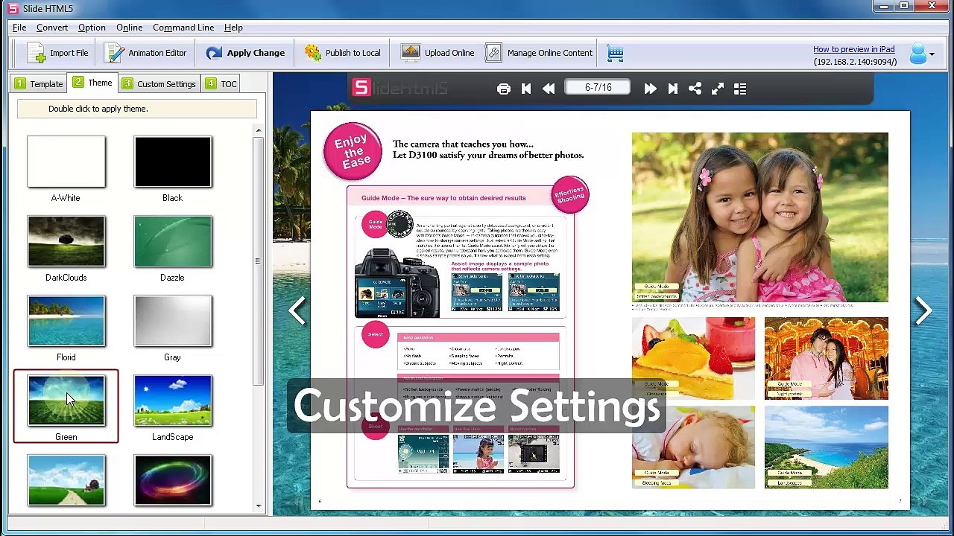Click Upload Online

[437, 53]
